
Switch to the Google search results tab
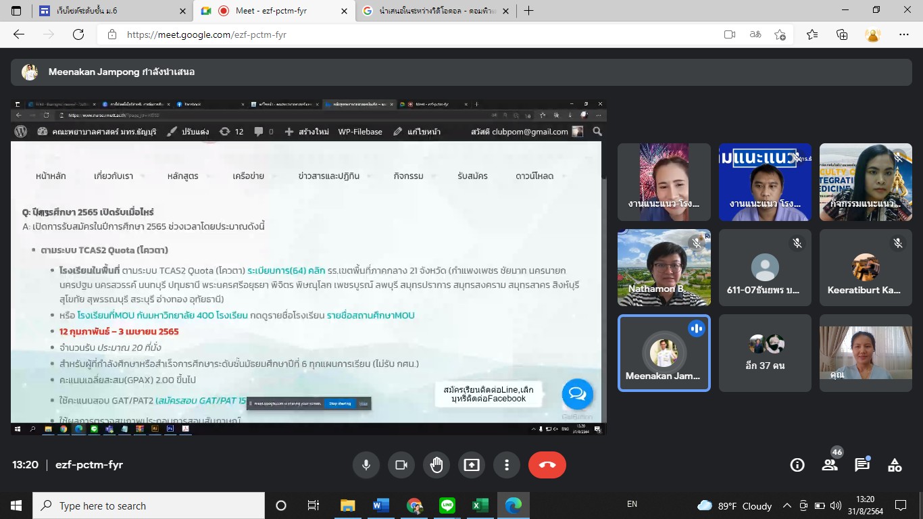[x=436, y=11]
